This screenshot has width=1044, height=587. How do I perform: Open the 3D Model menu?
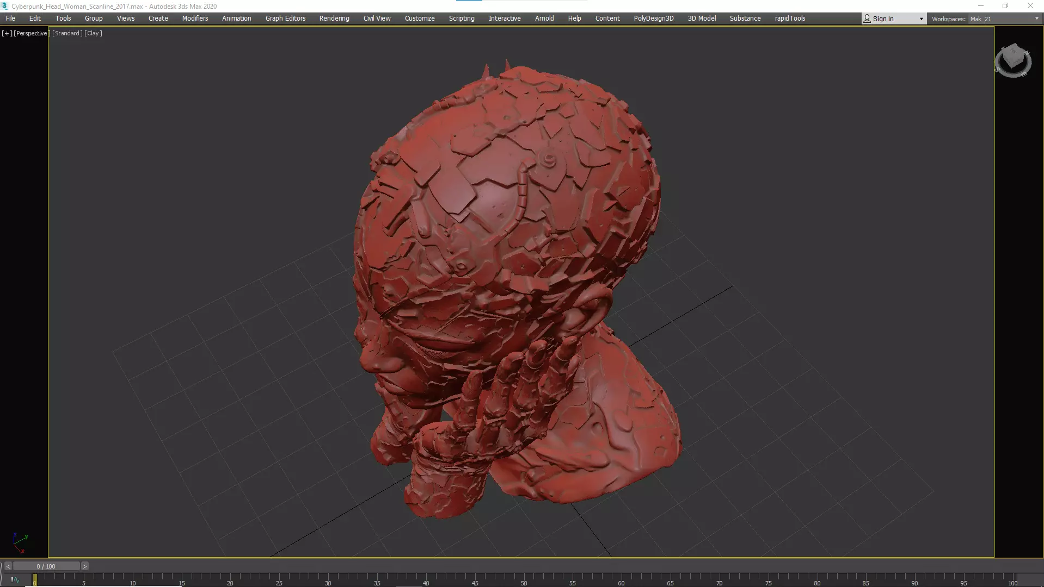pos(702,18)
